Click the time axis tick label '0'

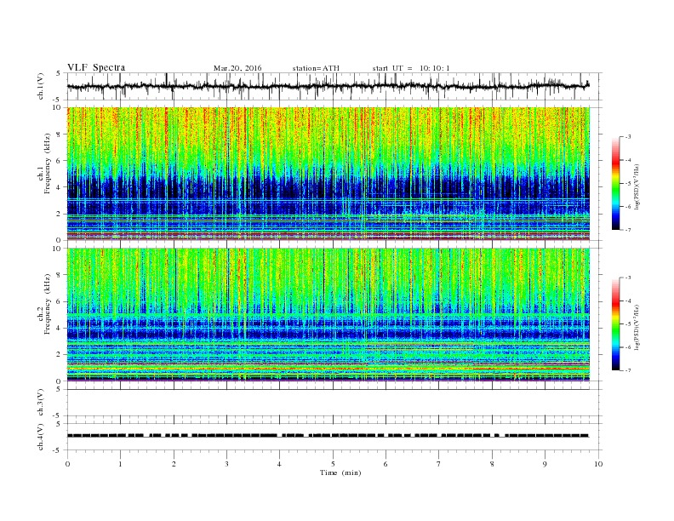coord(67,464)
